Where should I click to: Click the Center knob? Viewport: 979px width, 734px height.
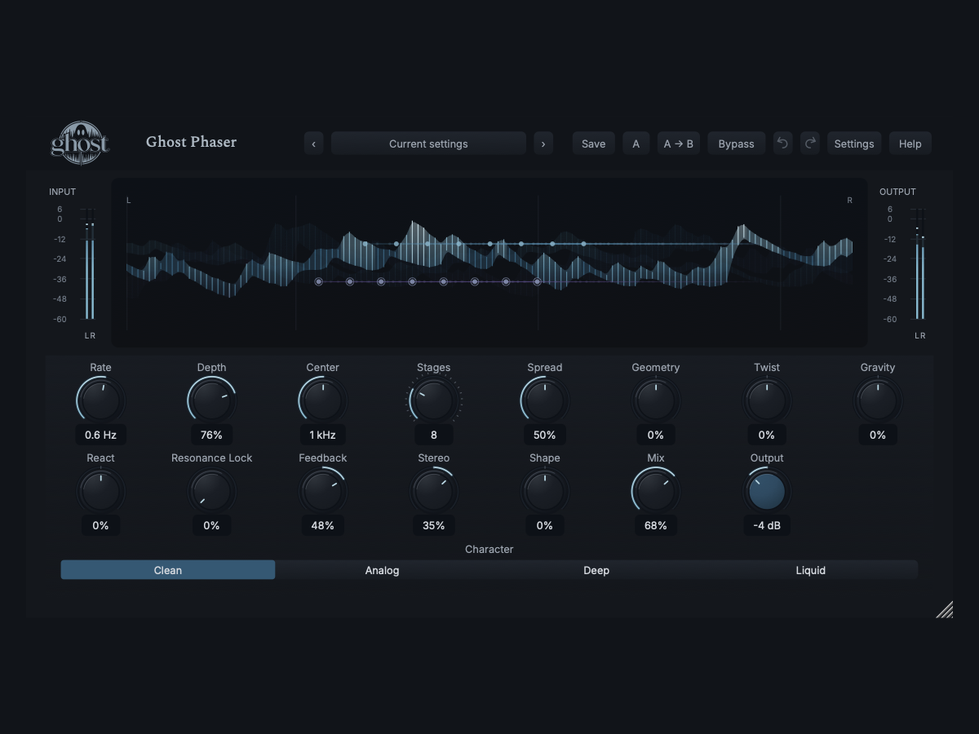click(322, 400)
